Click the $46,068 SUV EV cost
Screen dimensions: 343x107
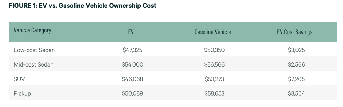(x=132, y=79)
